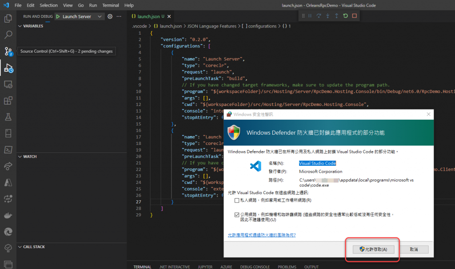This screenshot has height=269, width=455.
Task: Open the terminal-style icon in the activity bar
Action: (8, 150)
